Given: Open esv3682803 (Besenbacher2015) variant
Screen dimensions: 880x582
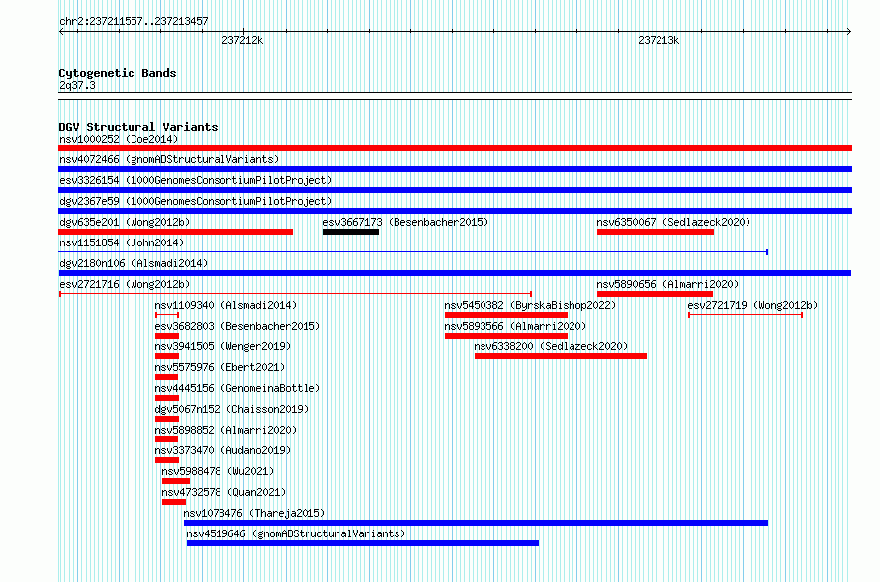Looking at the screenshot, I should 237,326.
